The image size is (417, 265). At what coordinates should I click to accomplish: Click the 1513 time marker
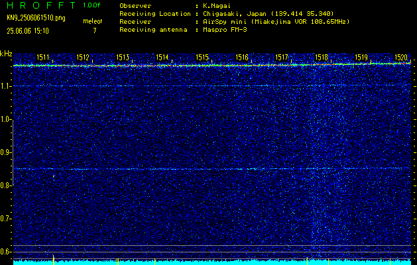coord(123,57)
